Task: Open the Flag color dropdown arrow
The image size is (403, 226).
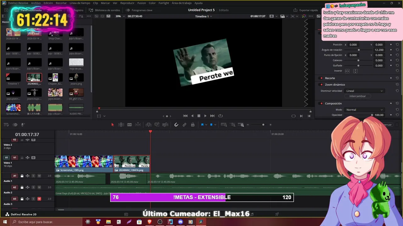Action: (206, 125)
